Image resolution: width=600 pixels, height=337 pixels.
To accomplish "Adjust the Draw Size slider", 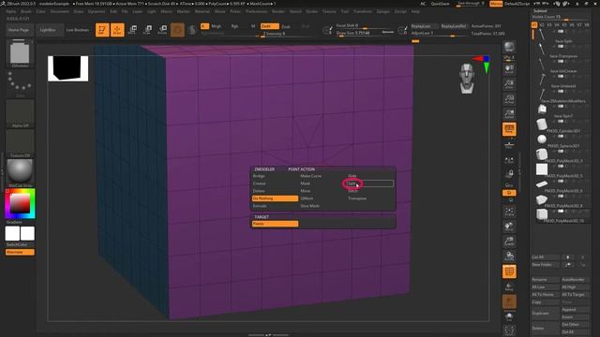I will pyautogui.click(x=365, y=34).
